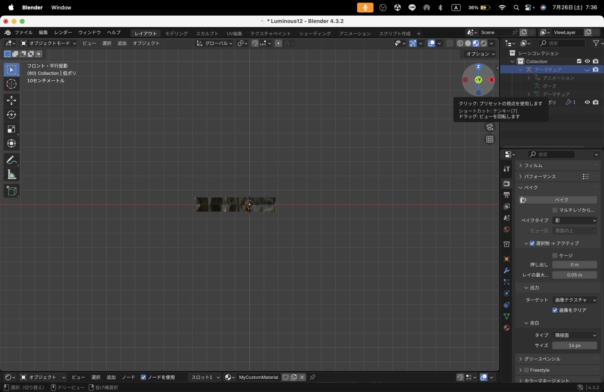Image resolution: width=604 pixels, height=392 pixels.
Task: Open the World properties tab
Action: coord(507,229)
